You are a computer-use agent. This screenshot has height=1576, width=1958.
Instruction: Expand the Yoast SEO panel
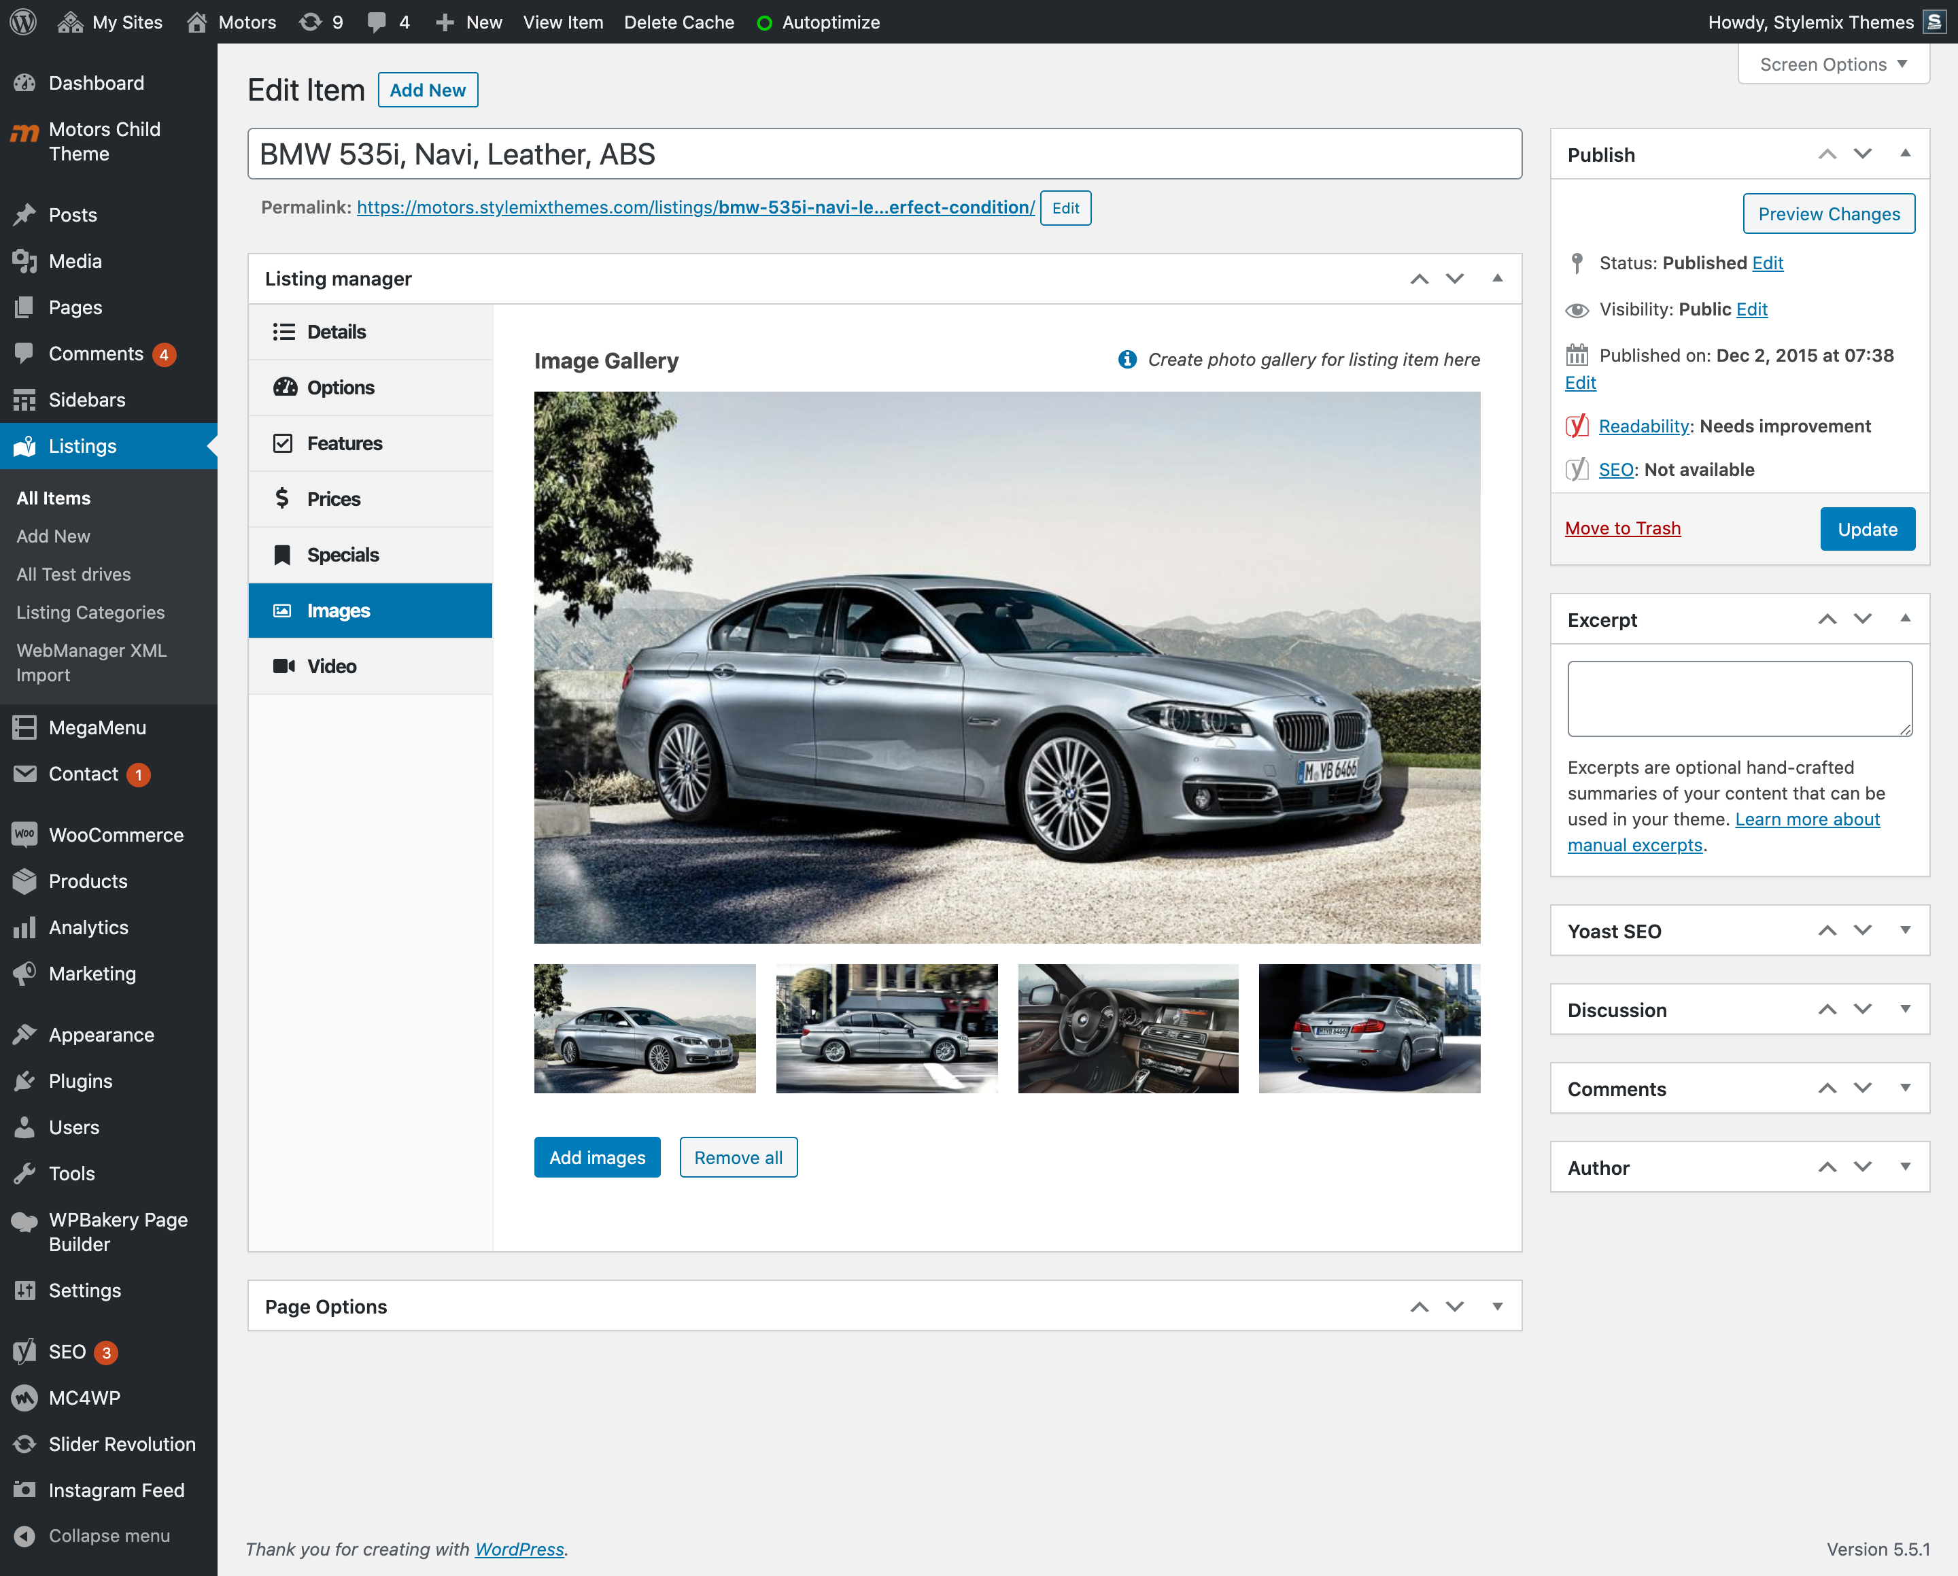[1906, 930]
